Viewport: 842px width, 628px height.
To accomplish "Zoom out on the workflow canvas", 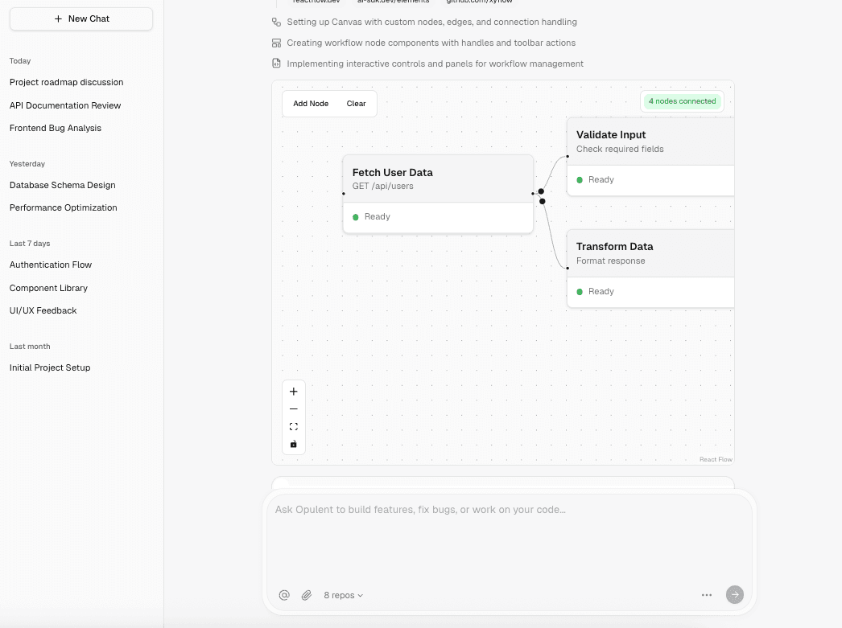I will tap(294, 409).
